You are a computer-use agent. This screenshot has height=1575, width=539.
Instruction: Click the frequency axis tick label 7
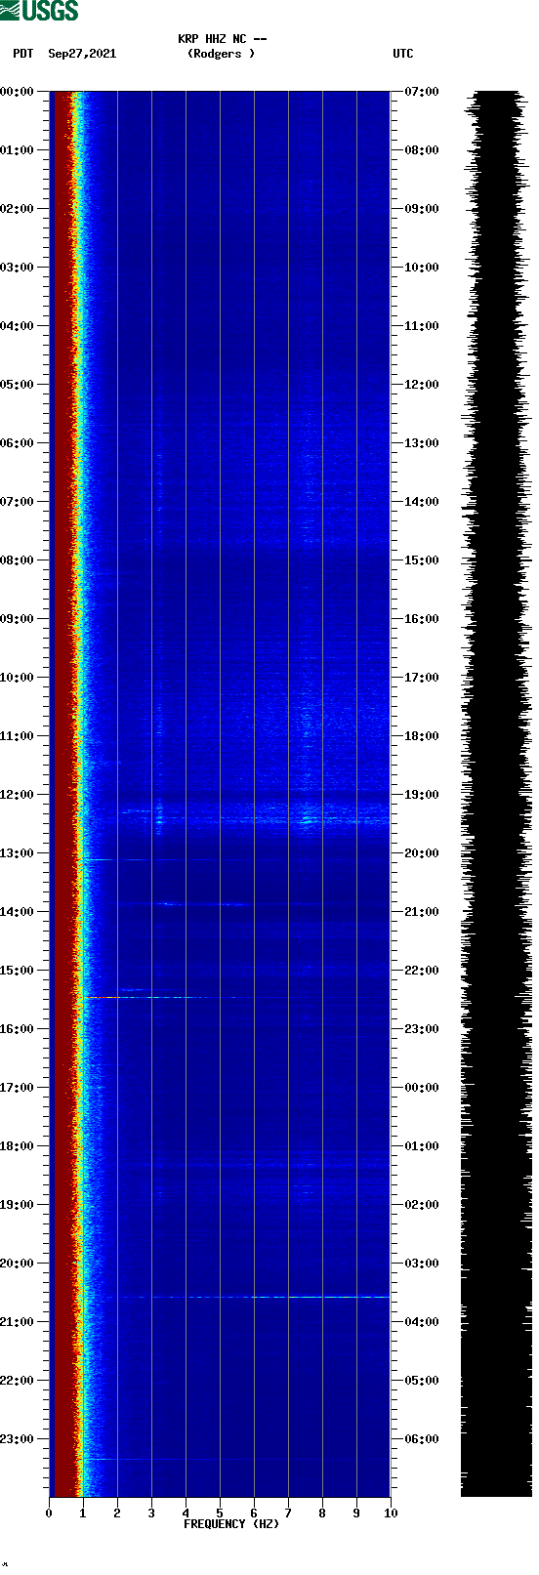pos(288,1513)
